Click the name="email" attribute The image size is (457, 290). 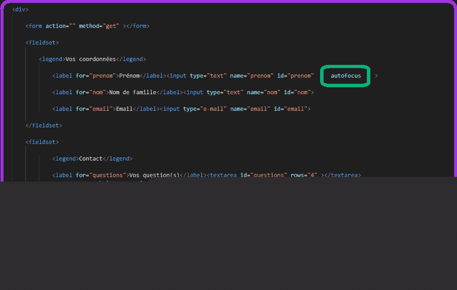click(x=250, y=109)
